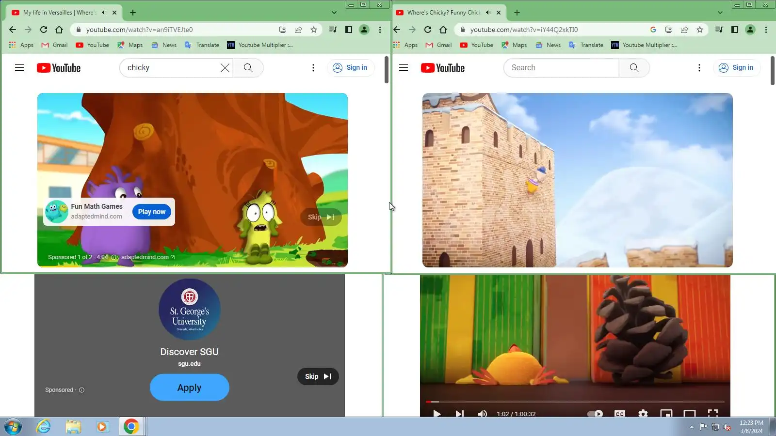Switch the lower video player to theater mode
The height and width of the screenshot is (436, 776).
[x=690, y=414]
